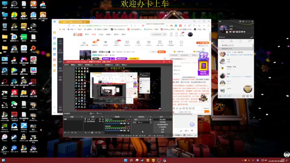
Task: Open OBS 编辑 Edit menu
Action: 73,65
